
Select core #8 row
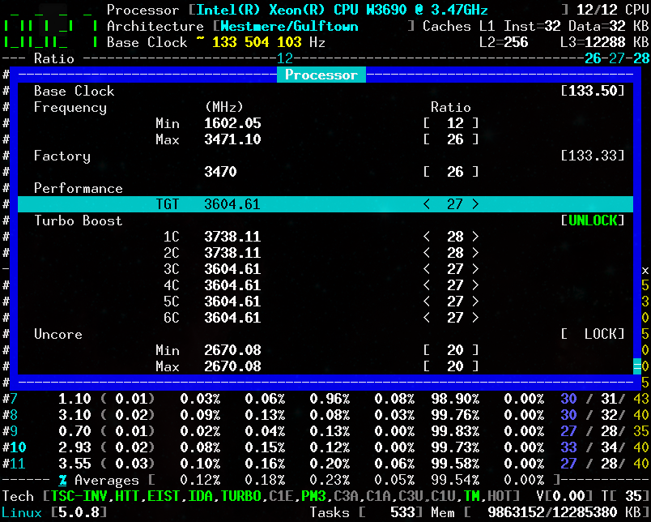pos(325,415)
